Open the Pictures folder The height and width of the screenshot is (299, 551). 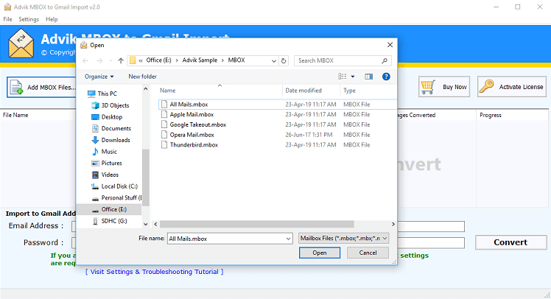click(x=107, y=163)
